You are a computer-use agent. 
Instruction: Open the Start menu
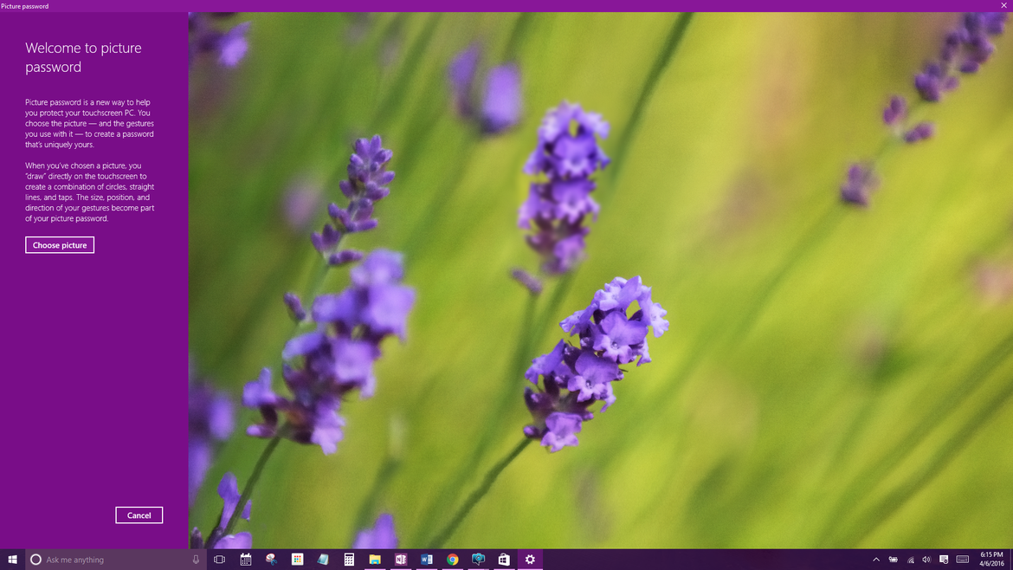[11, 560]
